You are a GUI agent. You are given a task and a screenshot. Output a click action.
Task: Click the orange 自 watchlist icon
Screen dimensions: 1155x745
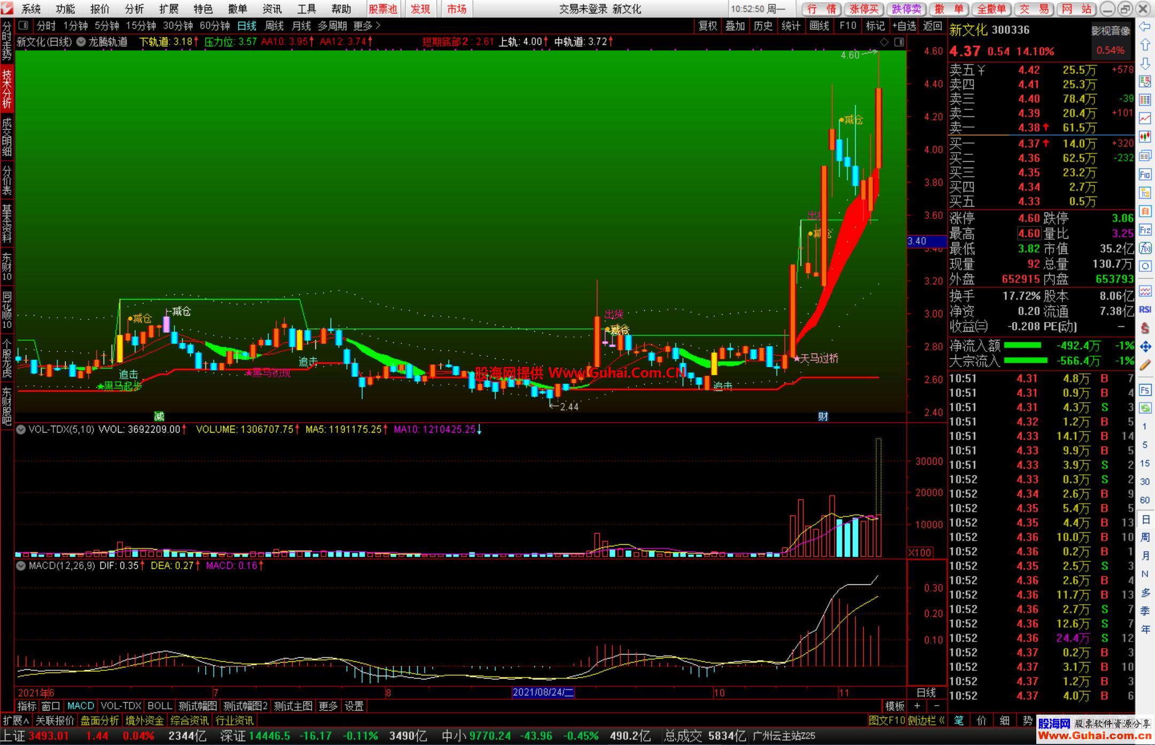click(x=1145, y=211)
